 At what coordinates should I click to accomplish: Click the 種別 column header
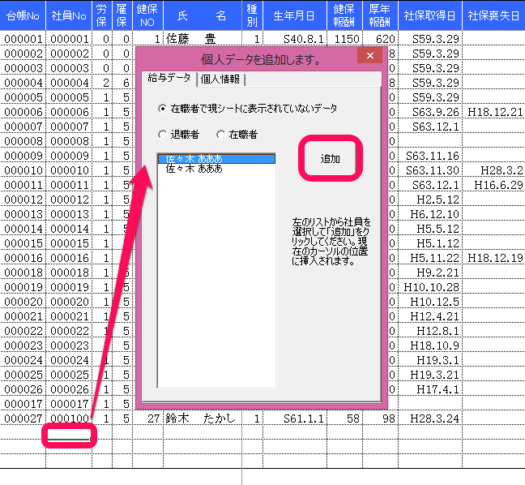252,15
